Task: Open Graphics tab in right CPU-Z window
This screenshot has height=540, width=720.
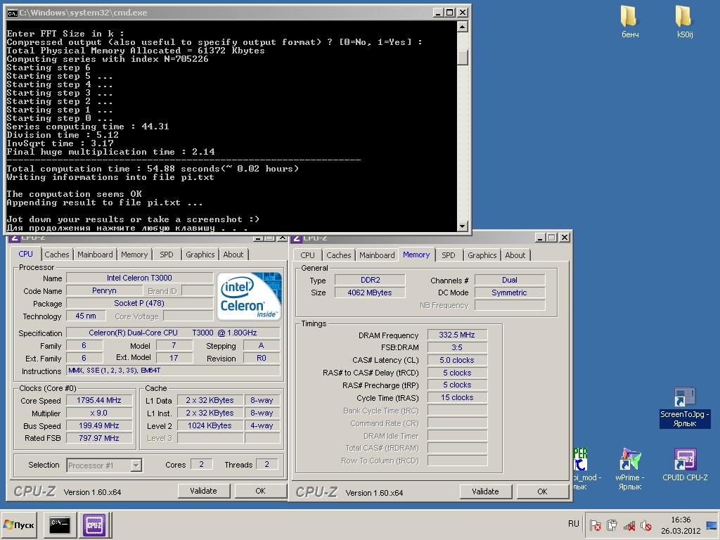Action: tap(482, 255)
